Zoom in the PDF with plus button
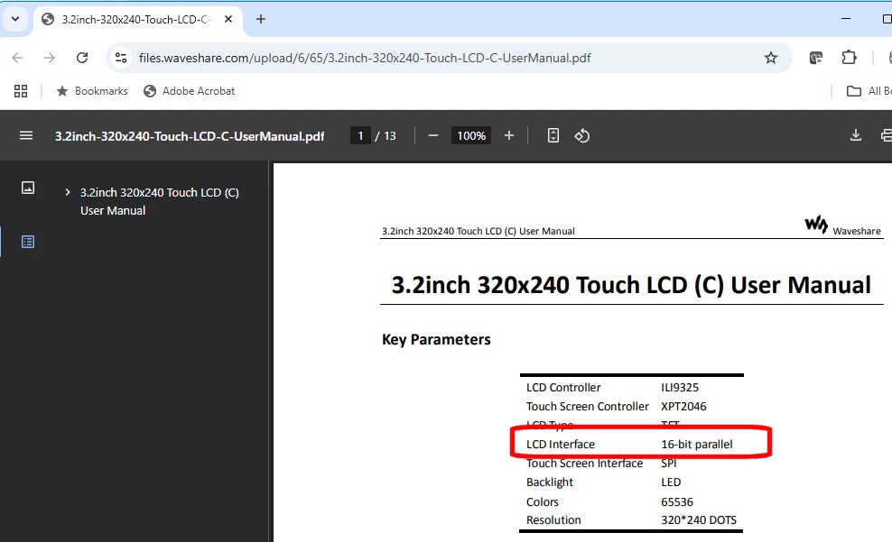This screenshot has height=542, width=892. pos(509,136)
